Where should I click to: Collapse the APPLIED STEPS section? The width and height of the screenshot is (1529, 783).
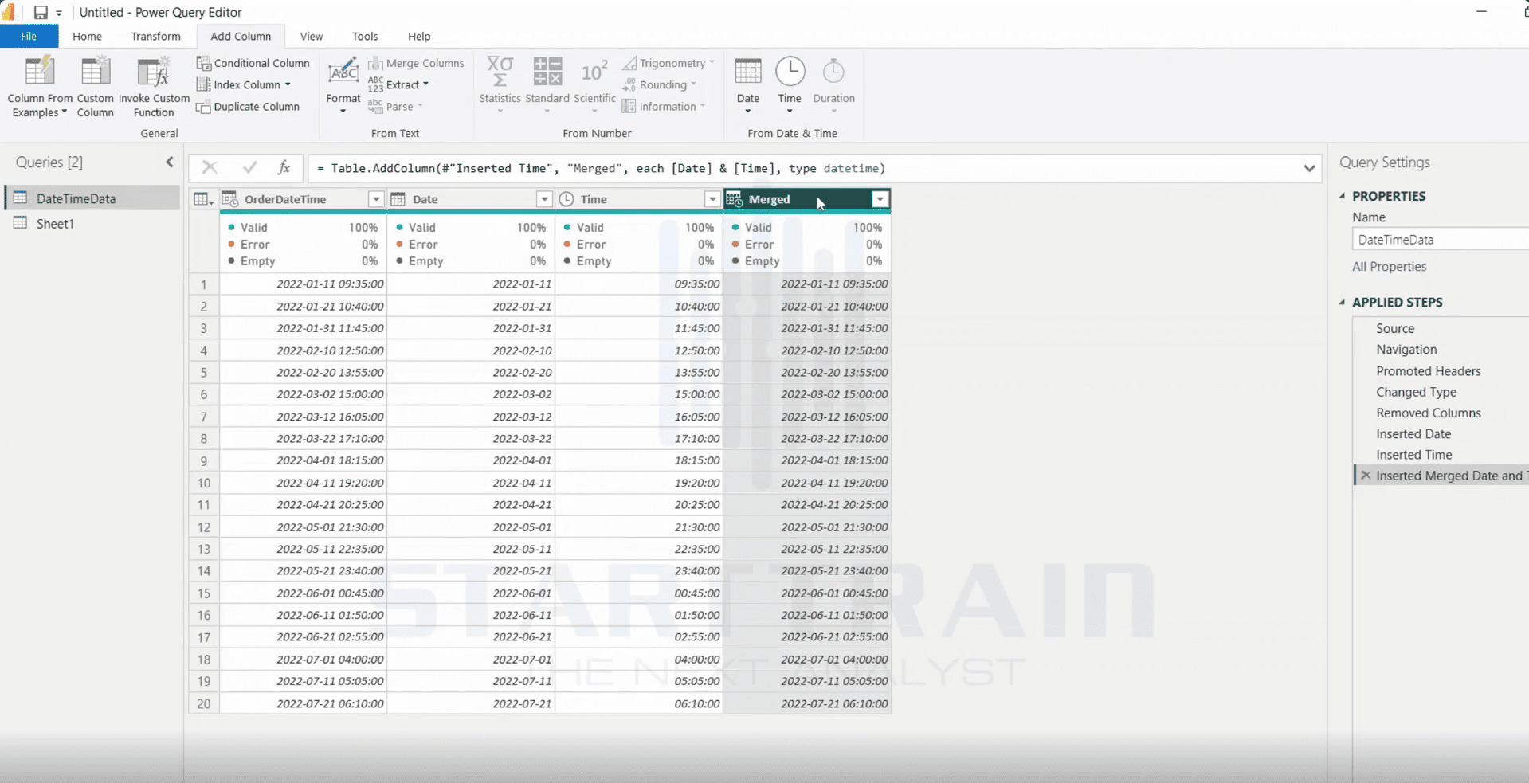coord(1343,303)
